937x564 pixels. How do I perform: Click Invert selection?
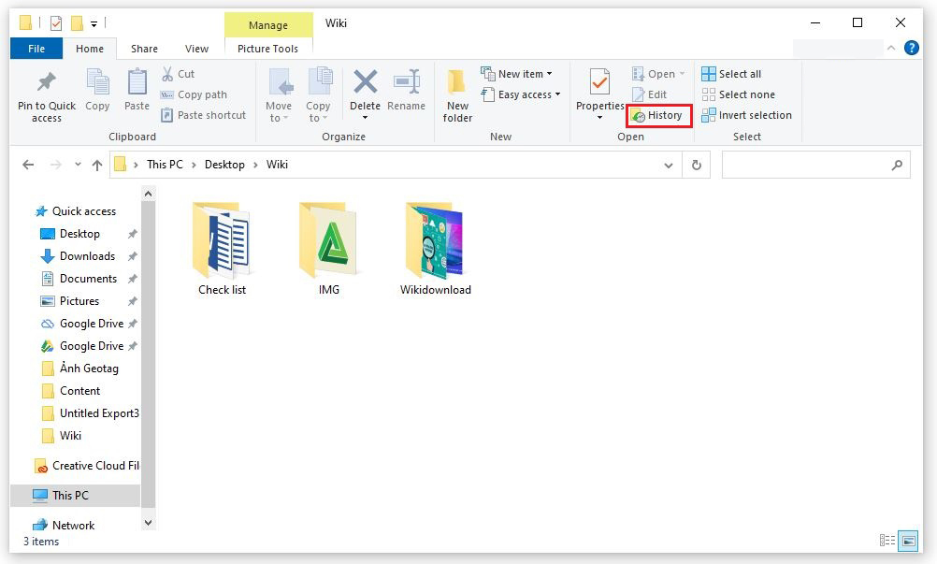point(747,115)
